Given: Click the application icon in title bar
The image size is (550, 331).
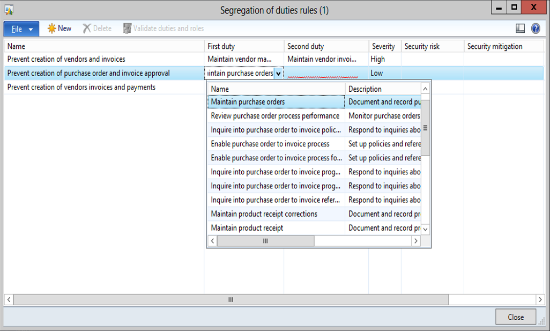Looking at the screenshot, I should [x=9, y=10].
